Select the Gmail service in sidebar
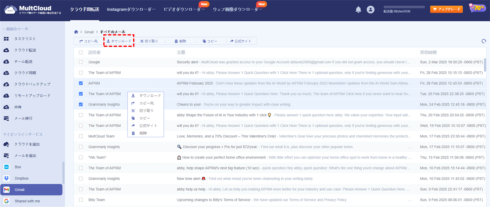This screenshot has height=207, width=490. coord(31,190)
